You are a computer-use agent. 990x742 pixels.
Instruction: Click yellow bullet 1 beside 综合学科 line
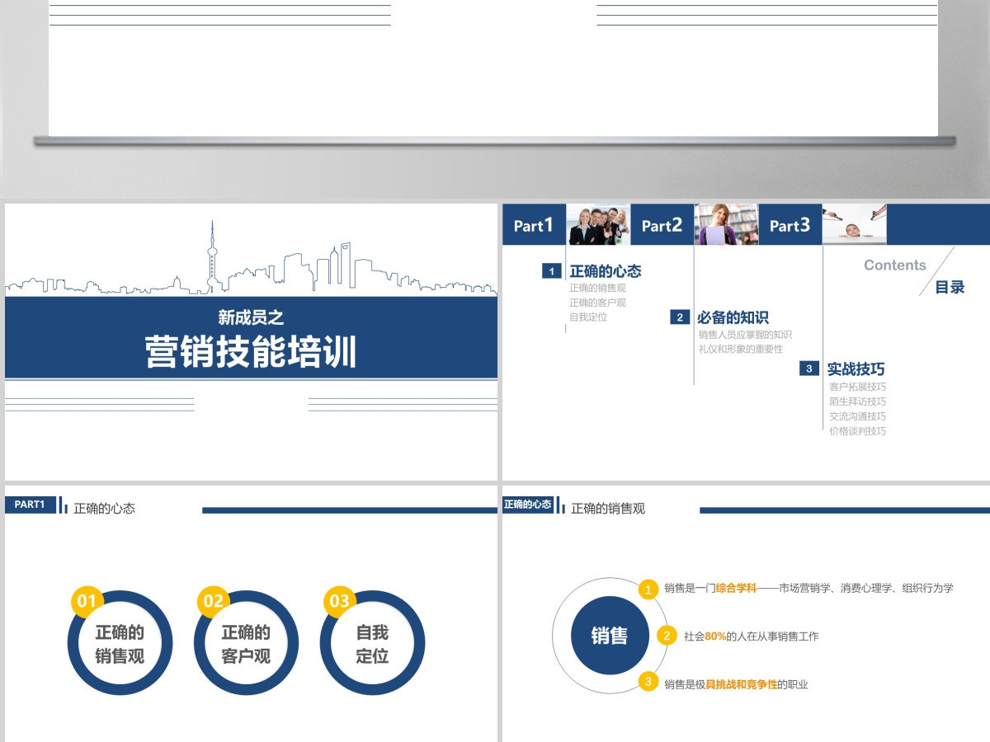[x=648, y=589]
